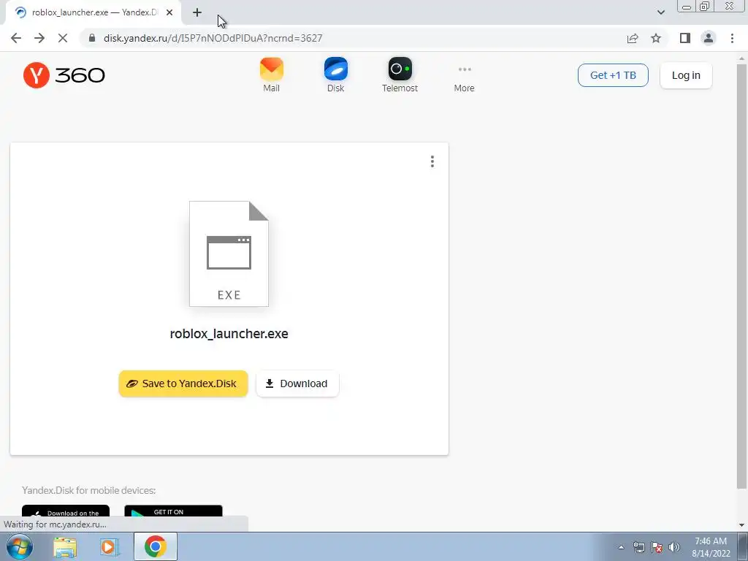This screenshot has height=561, width=748.
Task: Open the Action Center flag icon
Action: [657, 547]
